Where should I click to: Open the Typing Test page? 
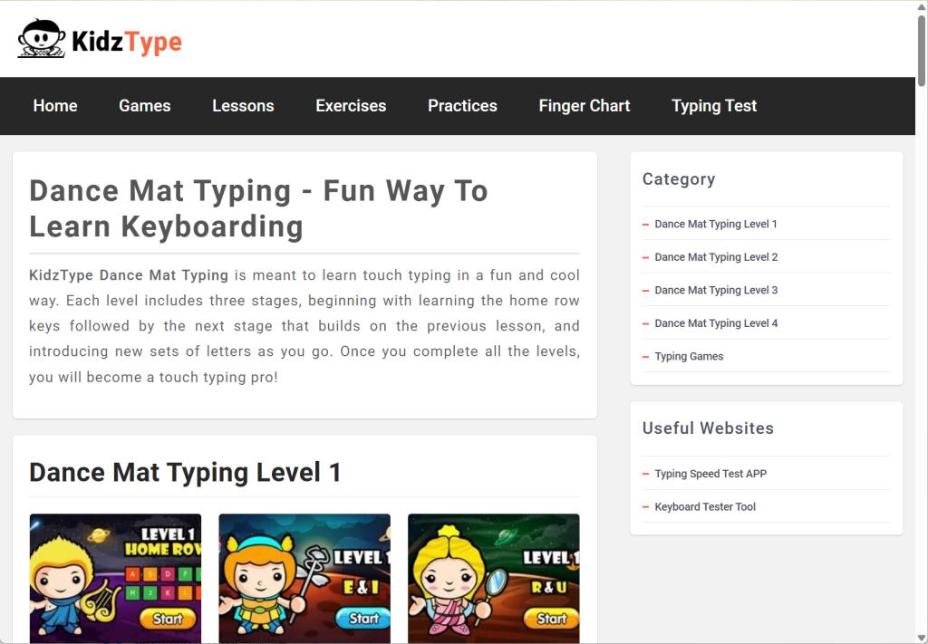(x=713, y=106)
